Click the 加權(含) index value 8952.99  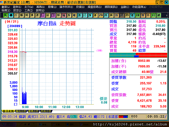pos(144,61)
